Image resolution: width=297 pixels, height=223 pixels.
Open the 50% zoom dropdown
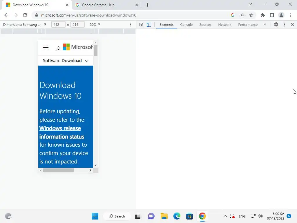tap(95, 24)
